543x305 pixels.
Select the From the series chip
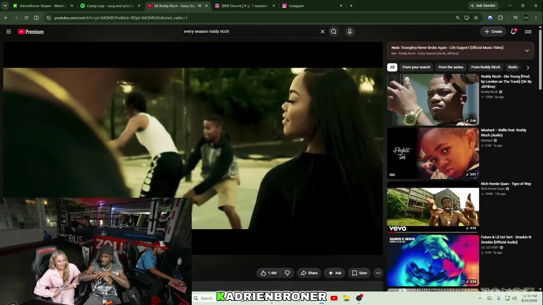click(451, 67)
